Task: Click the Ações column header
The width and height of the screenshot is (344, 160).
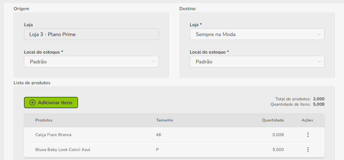Action: tap(307, 120)
